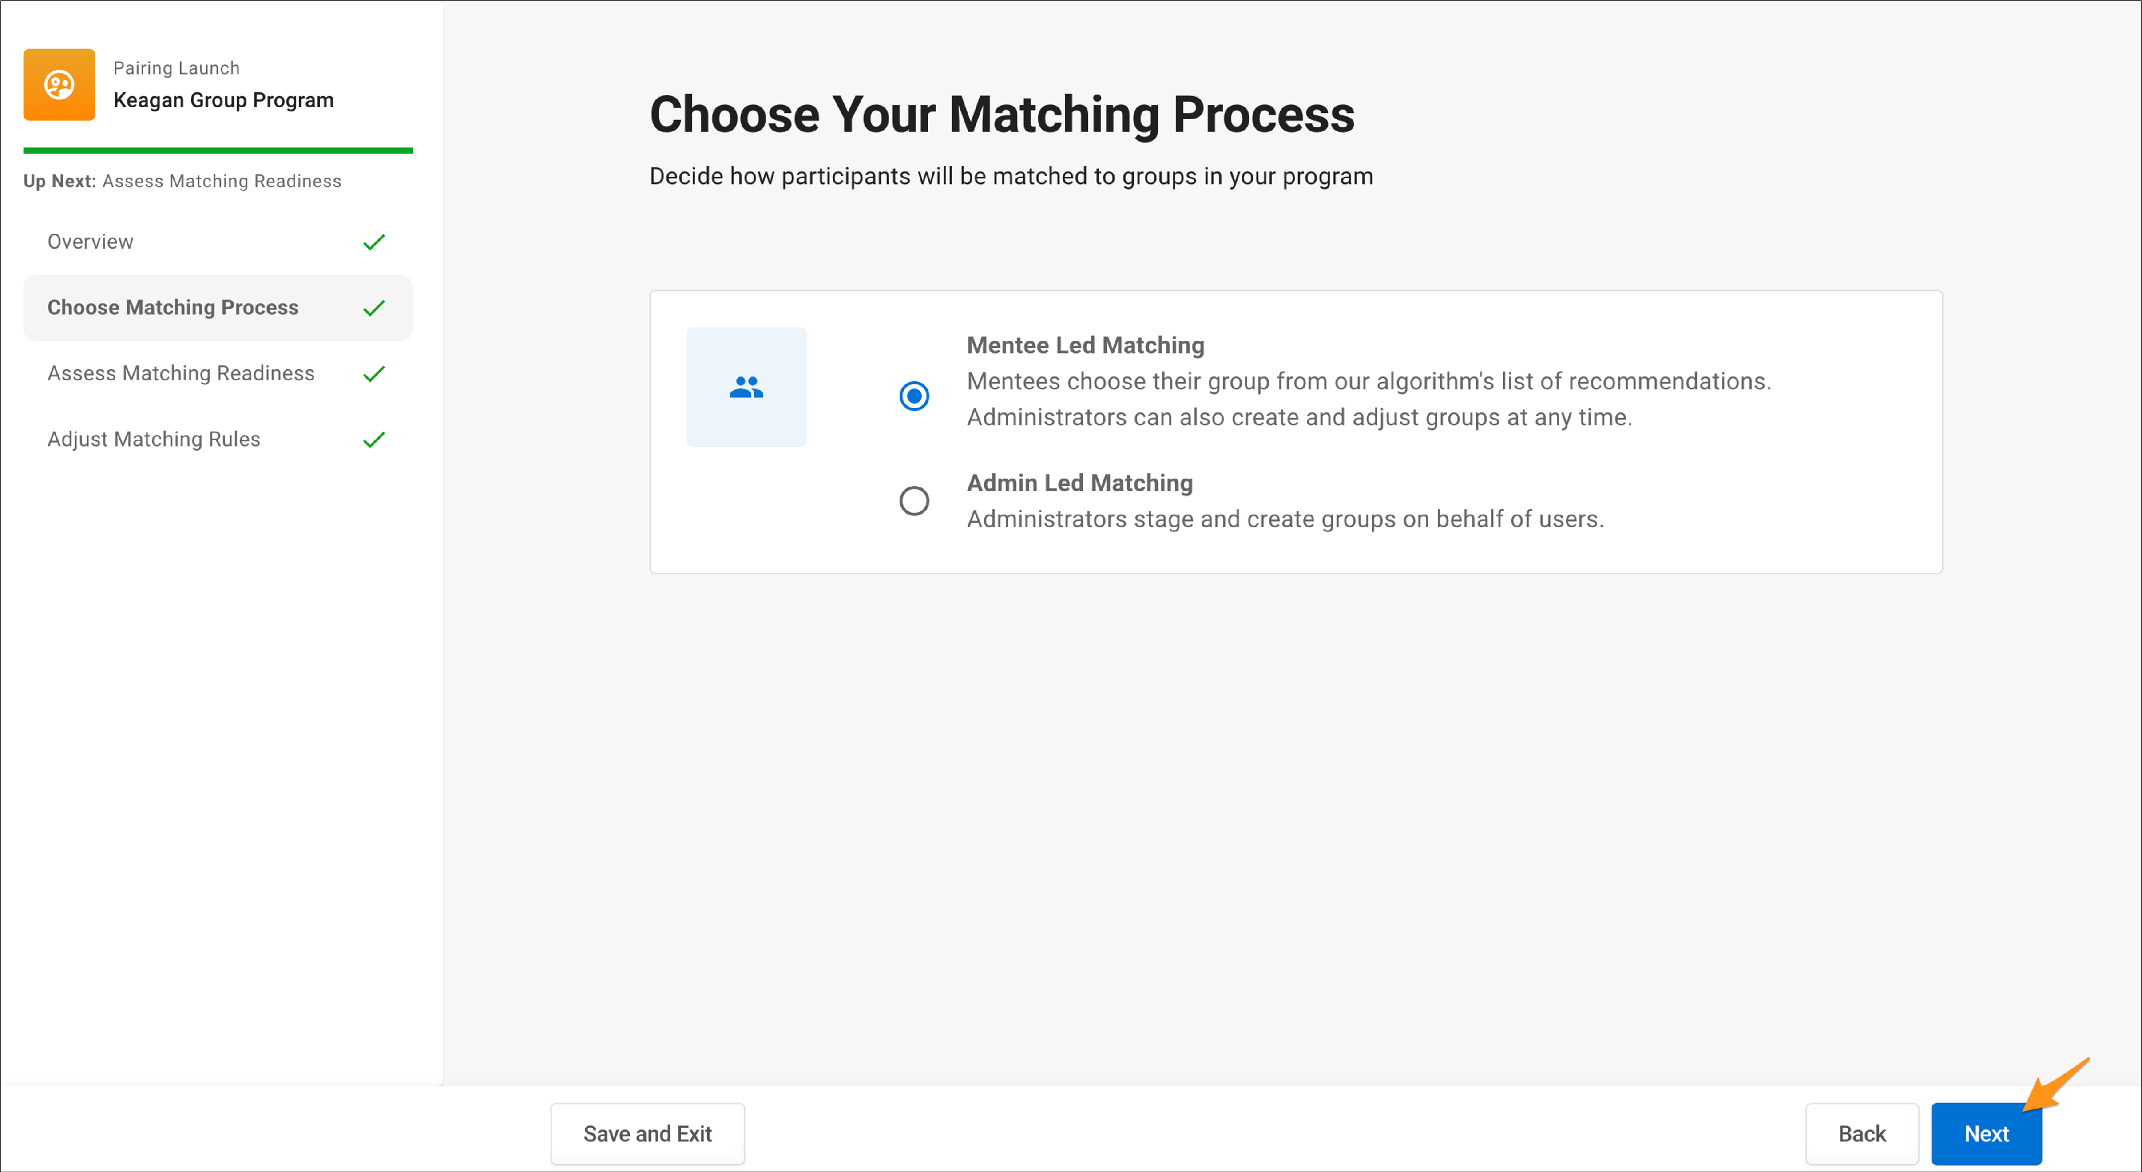
Task: Click the green progress bar under program name
Action: point(218,150)
